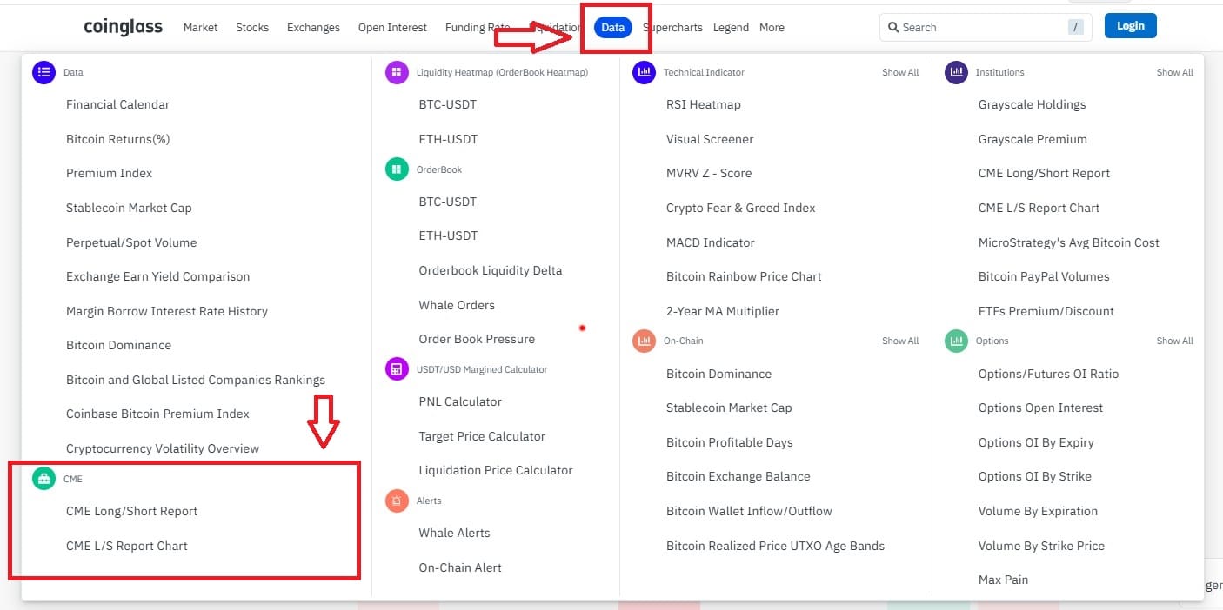Viewport: 1223px width, 610px height.
Task: Open Perpetual/Spot Volume link
Action: [131, 242]
